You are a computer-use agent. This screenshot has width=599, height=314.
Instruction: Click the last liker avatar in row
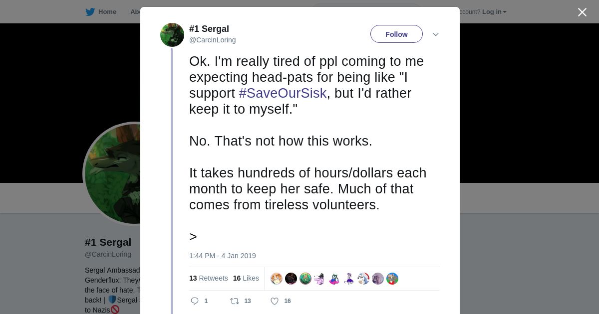[x=392, y=279]
